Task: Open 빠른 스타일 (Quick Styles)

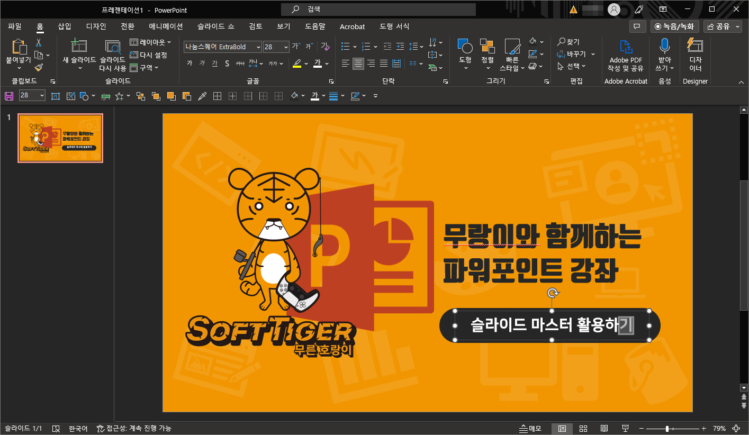Action: click(x=511, y=50)
